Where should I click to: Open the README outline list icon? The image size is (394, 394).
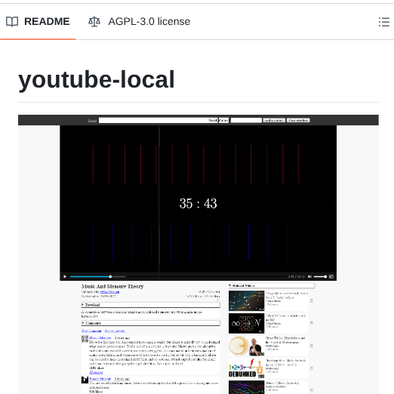[384, 22]
